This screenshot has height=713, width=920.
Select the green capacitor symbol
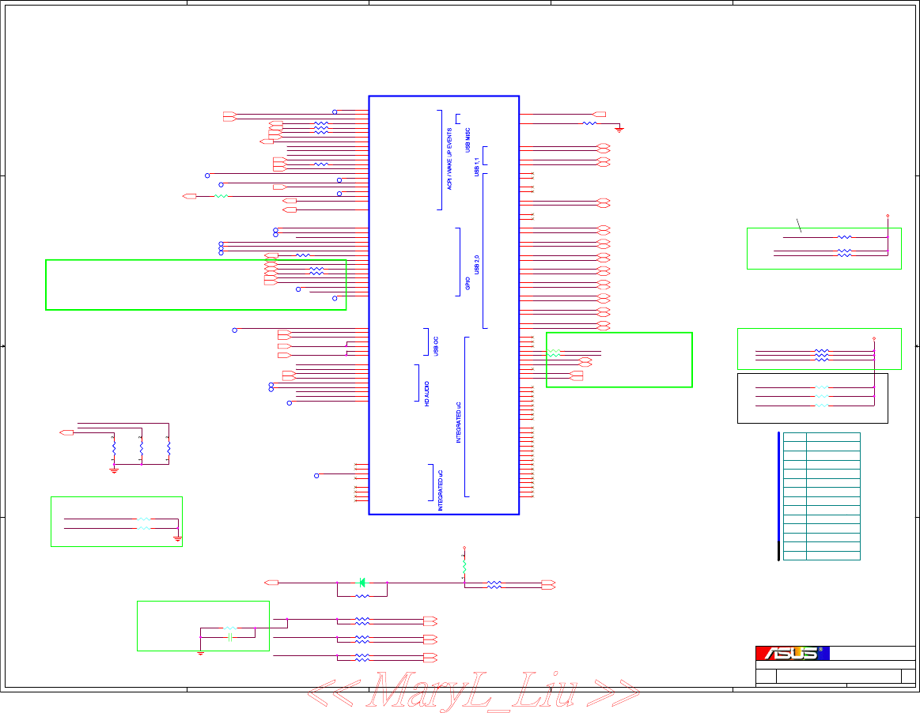coord(230,637)
